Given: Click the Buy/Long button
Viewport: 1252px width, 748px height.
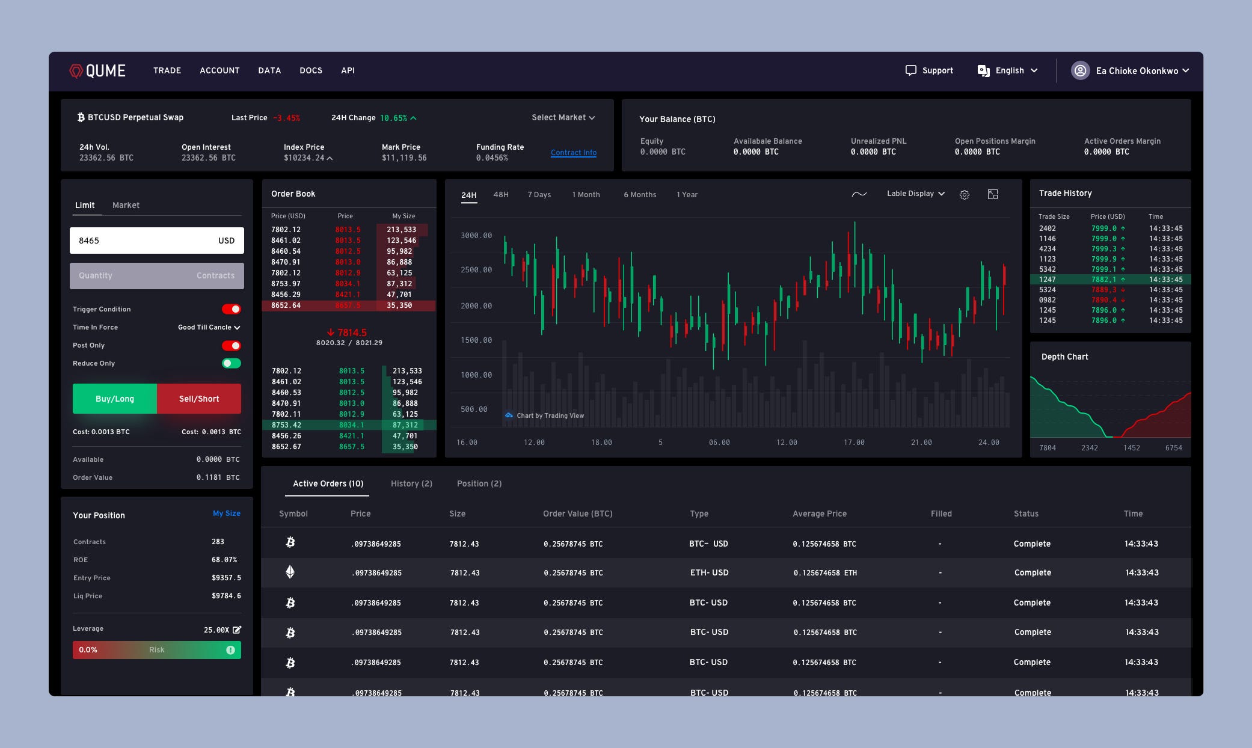Looking at the screenshot, I should coord(114,398).
